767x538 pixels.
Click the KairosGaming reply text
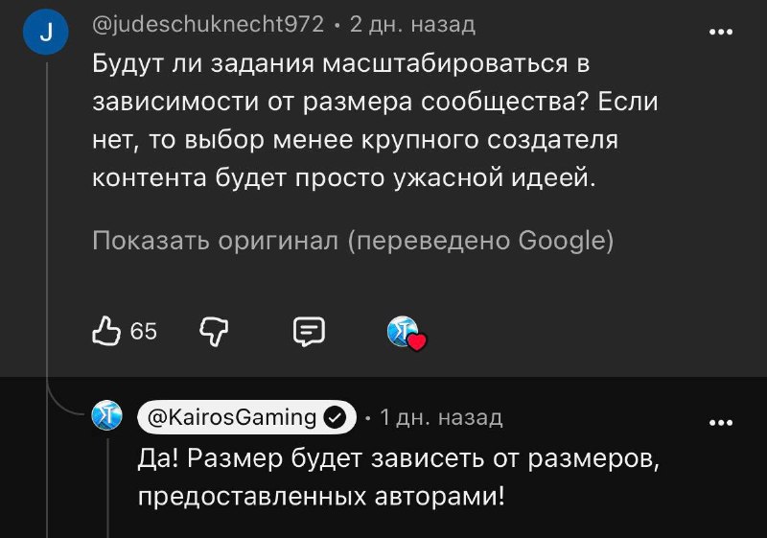pos(399,478)
